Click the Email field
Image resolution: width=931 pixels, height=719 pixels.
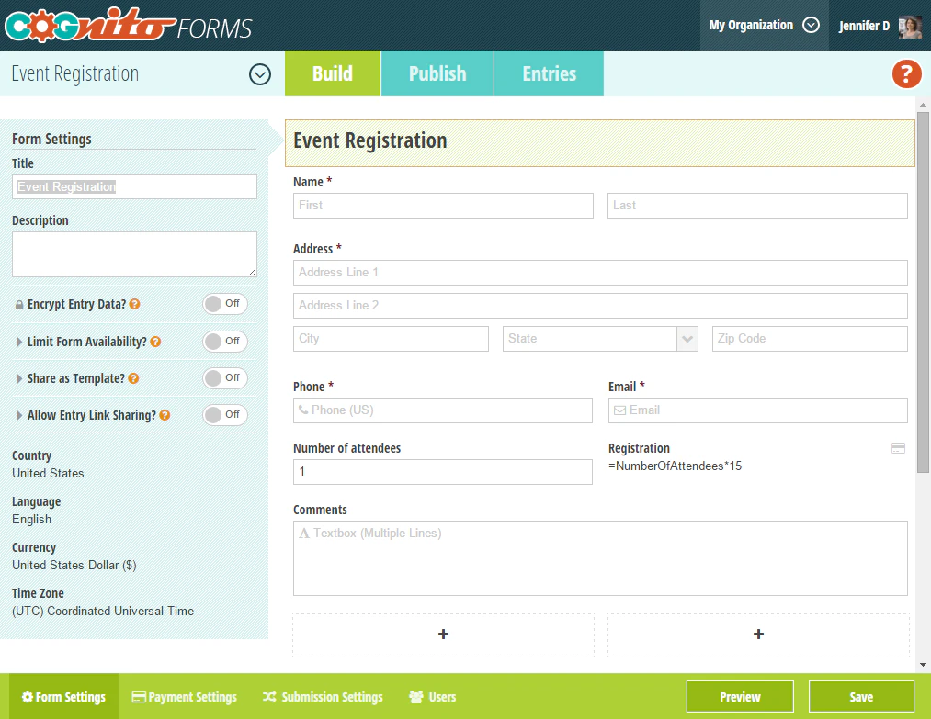[757, 410]
